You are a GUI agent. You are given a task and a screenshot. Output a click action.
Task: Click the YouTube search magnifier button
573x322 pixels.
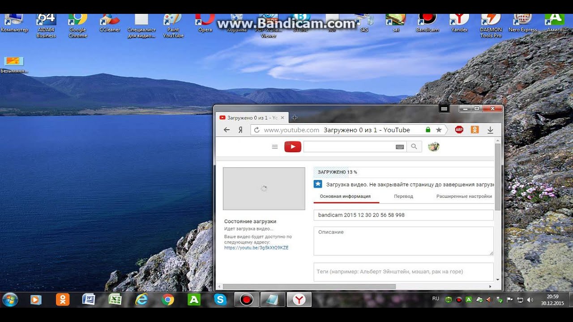click(414, 147)
